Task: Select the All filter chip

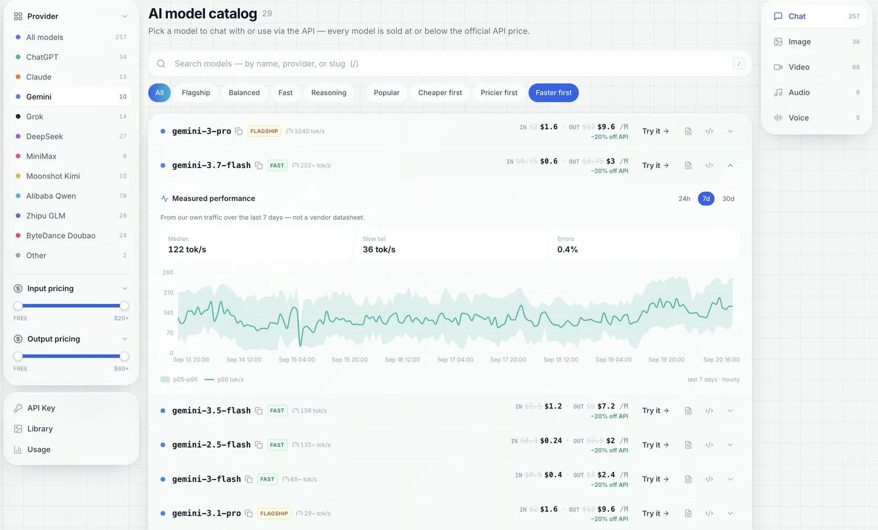Action: [x=160, y=93]
